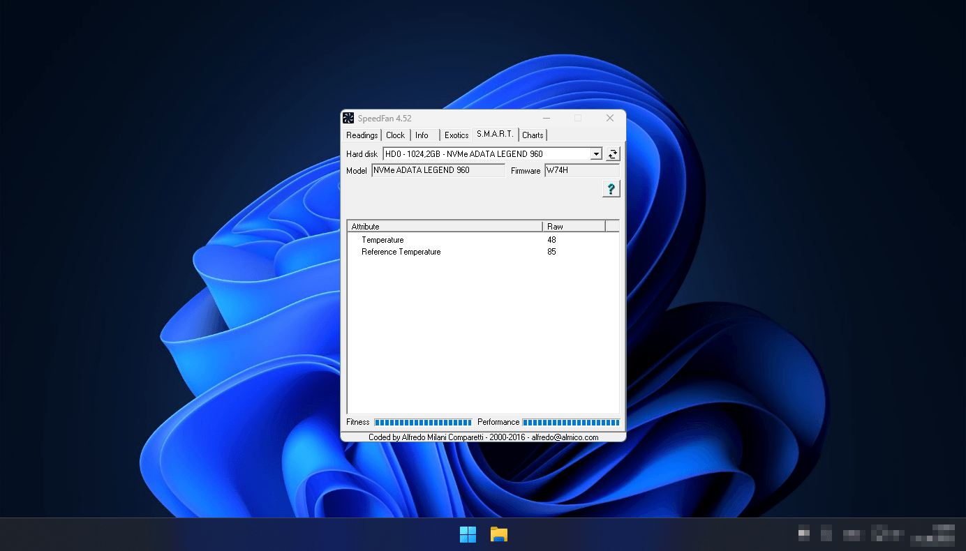Screen dimensions: 966x551
Task: Click the raw value 48
Action: coord(551,240)
